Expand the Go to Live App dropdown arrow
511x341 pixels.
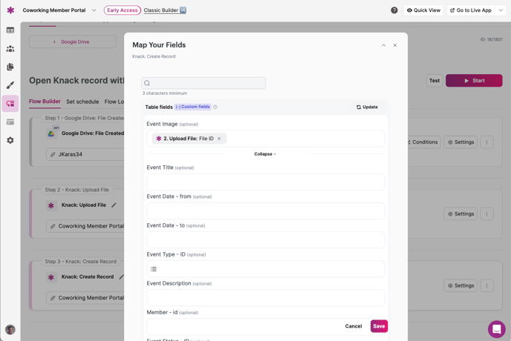point(501,10)
